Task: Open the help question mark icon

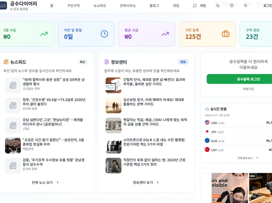Action: (x=232, y=6)
